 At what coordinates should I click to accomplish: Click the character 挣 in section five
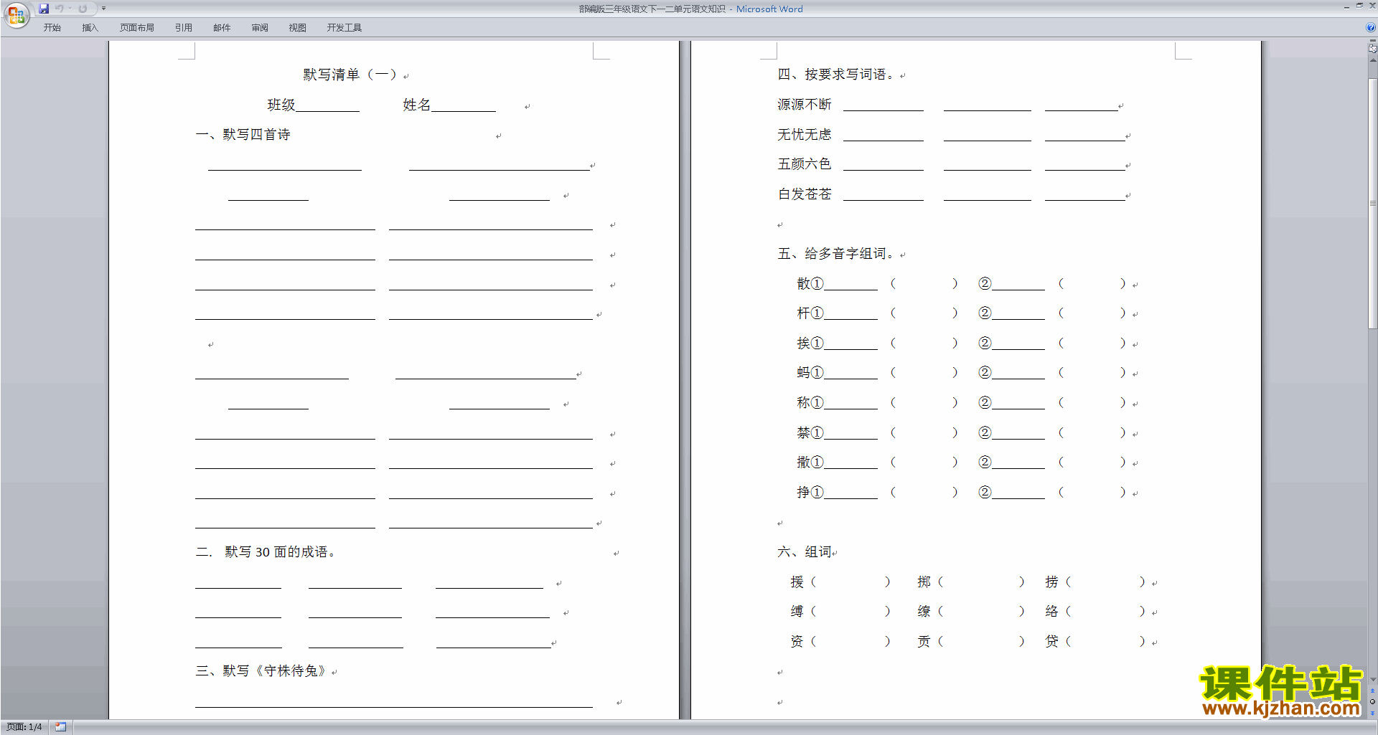tap(804, 493)
